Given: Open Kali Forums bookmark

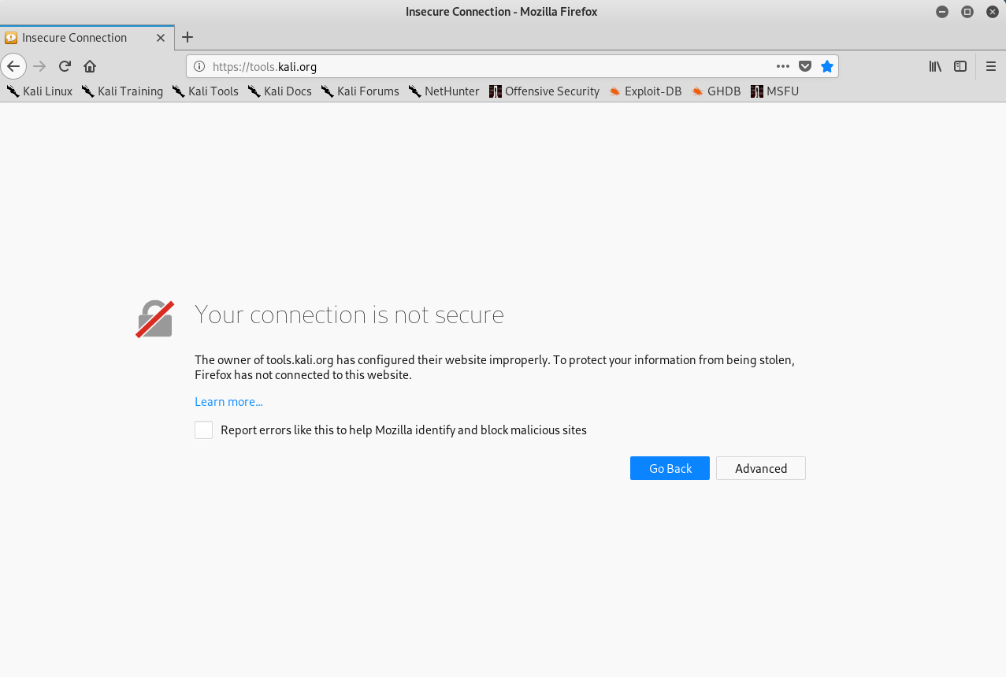Looking at the screenshot, I should [360, 91].
